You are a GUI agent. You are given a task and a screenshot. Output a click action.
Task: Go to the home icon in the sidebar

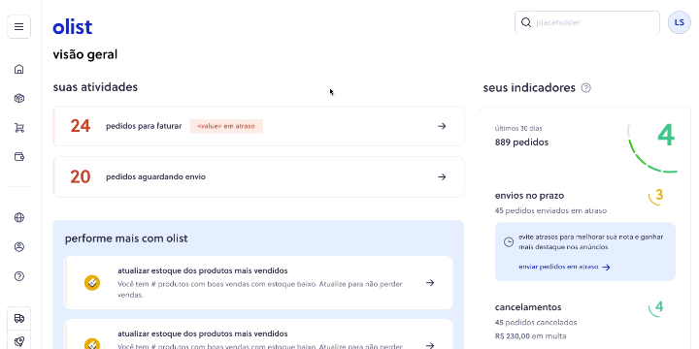point(18,69)
